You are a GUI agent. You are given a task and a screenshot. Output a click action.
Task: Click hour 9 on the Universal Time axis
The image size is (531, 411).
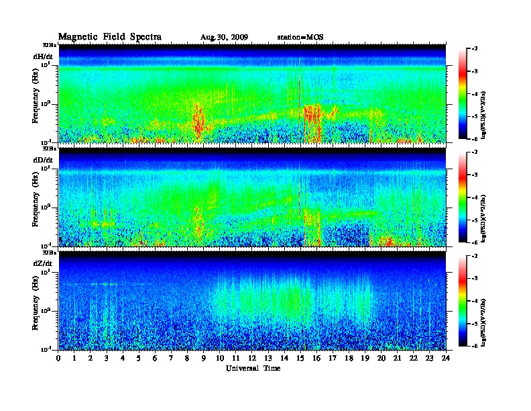[x=204, y=358]
